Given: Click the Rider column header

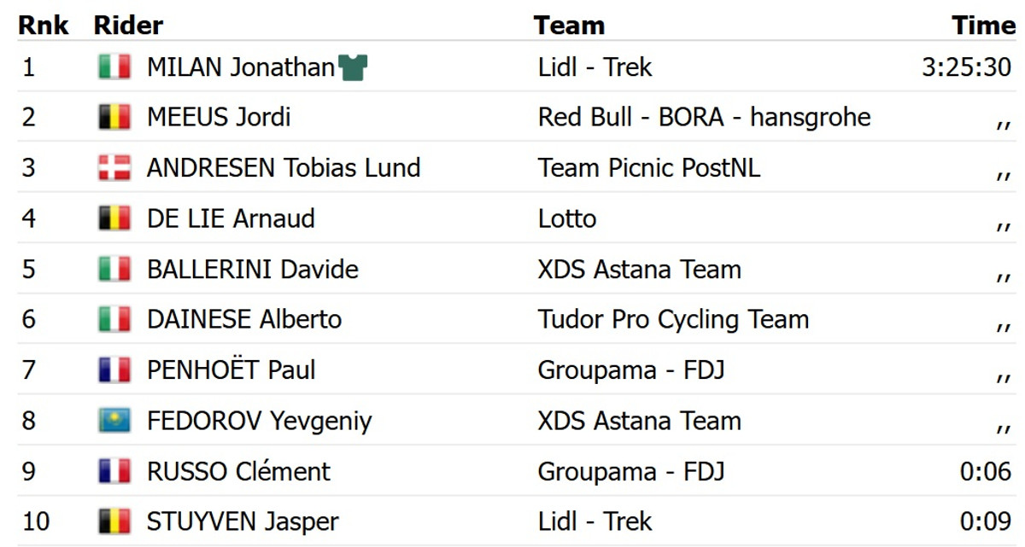Looking at the screenshot, I should click(128, 26).
